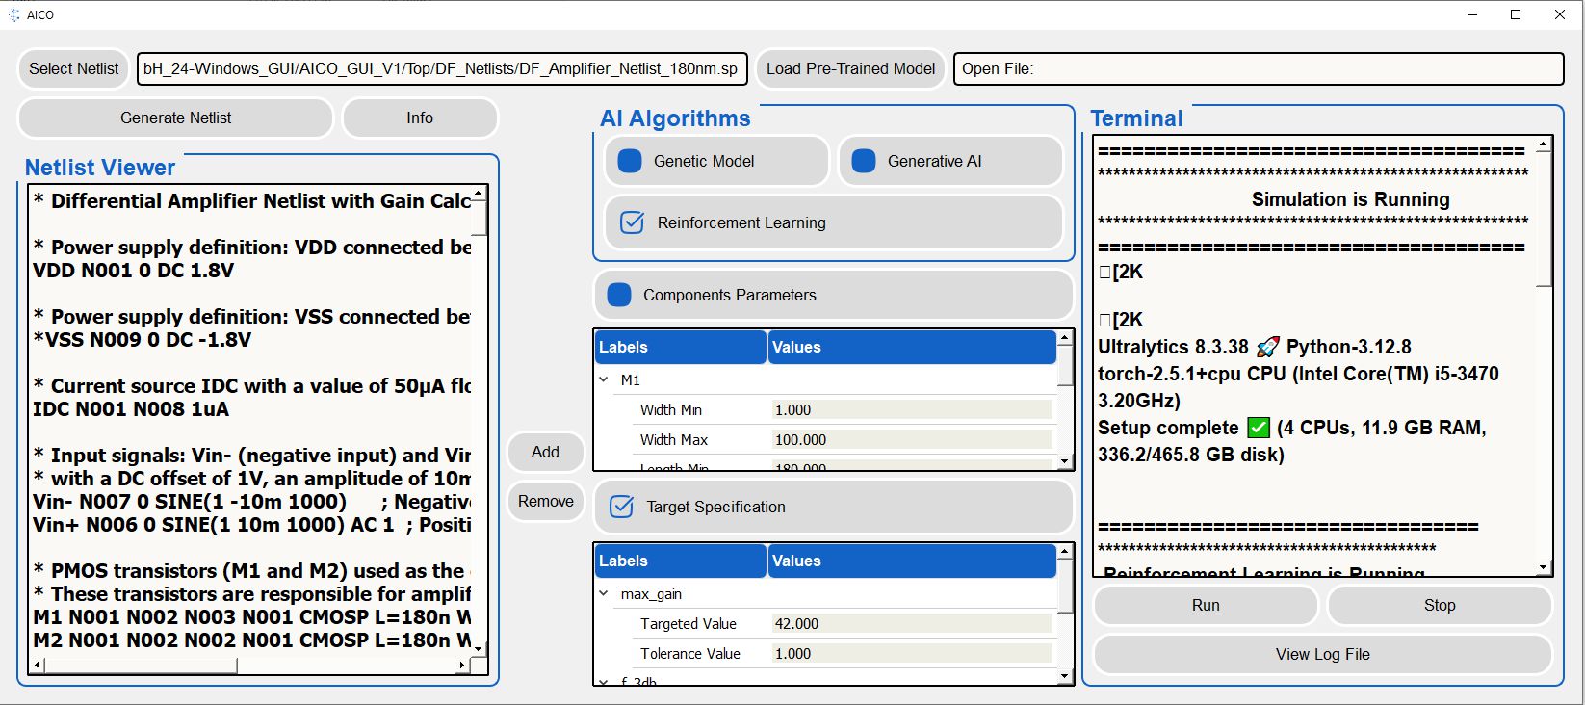Uncheck Reinforcement Learning option
The height and width of the screenshot is (705, 1585).
pyautogui.click(x=632, y=222)
